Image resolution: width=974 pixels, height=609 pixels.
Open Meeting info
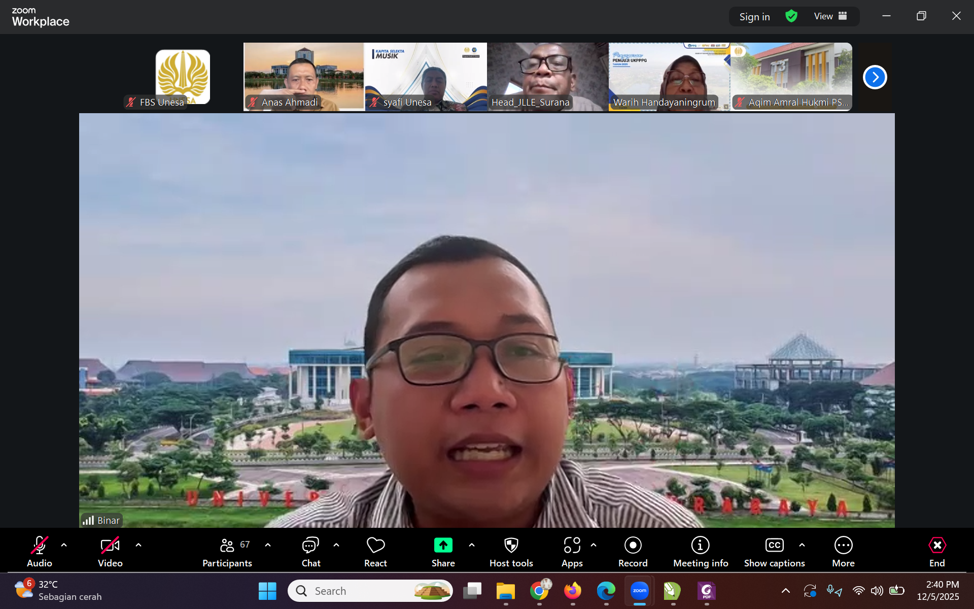tap(700, 551)
